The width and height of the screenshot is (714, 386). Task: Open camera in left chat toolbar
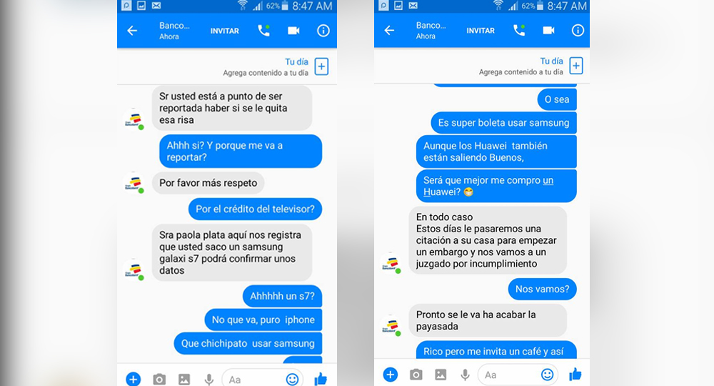coord(159,379)
